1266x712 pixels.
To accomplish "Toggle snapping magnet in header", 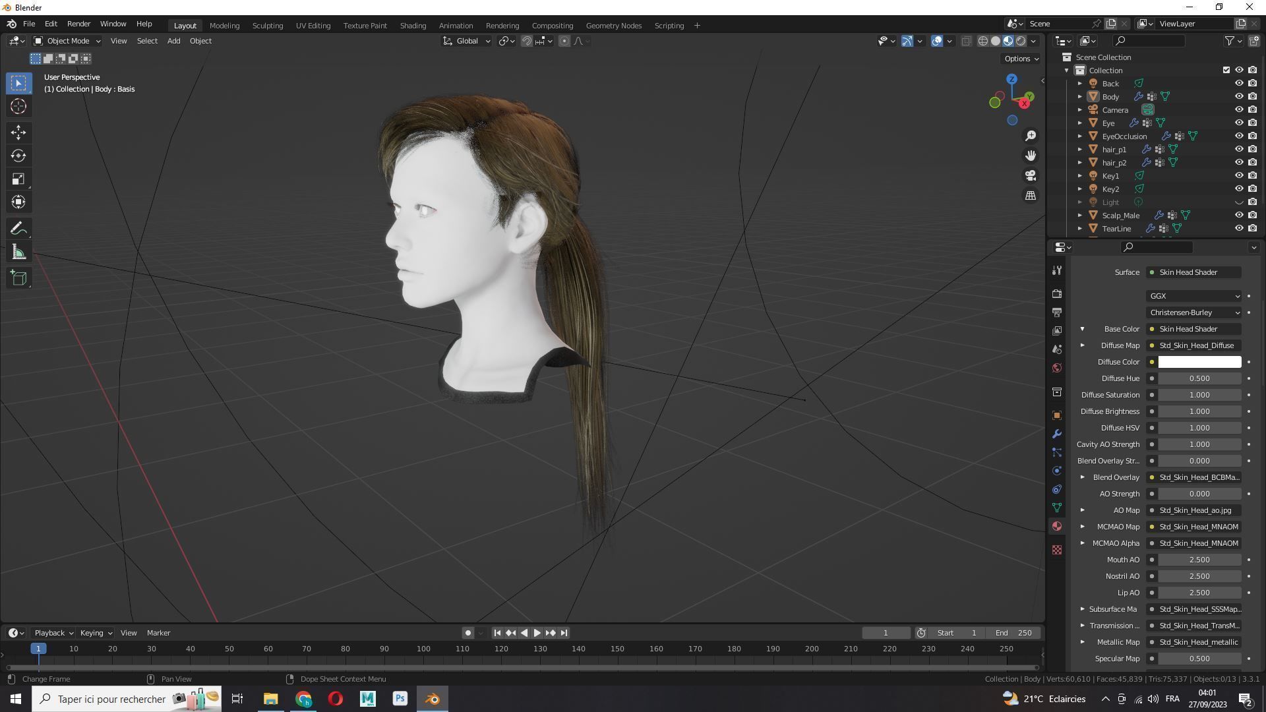I will point(527,41).
